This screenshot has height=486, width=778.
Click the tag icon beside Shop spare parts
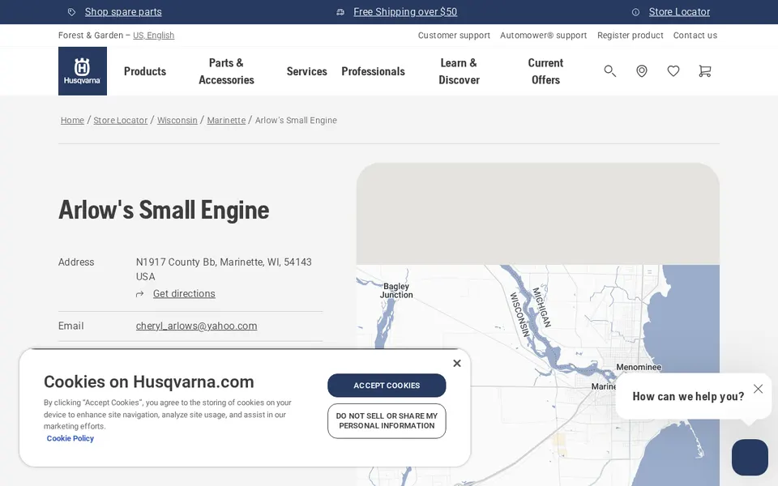click(x=72, y=12)
